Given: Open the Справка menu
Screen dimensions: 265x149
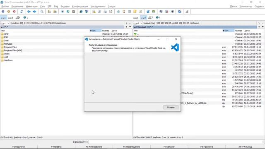Looking at the screenshot, I should [259, 7].
